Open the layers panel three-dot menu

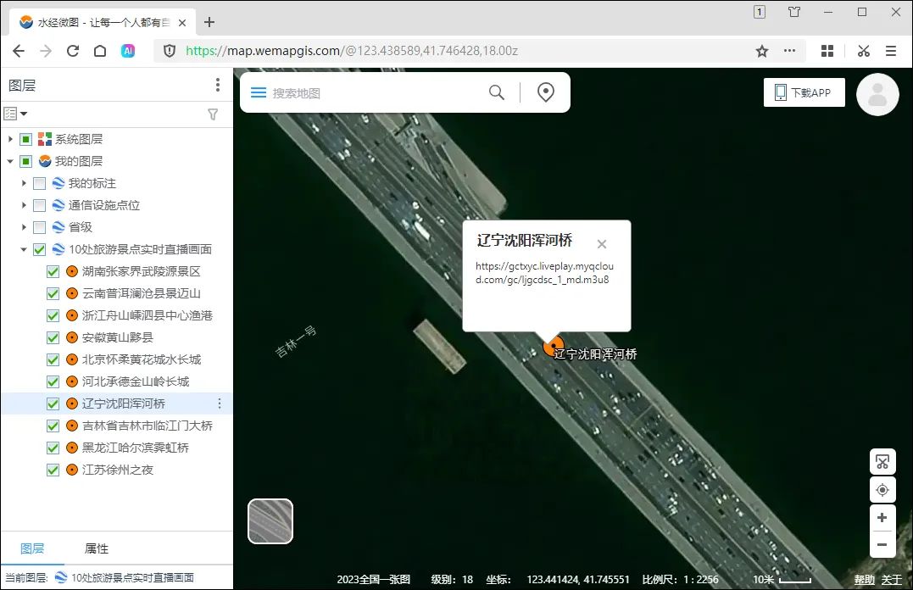(218, 85)
